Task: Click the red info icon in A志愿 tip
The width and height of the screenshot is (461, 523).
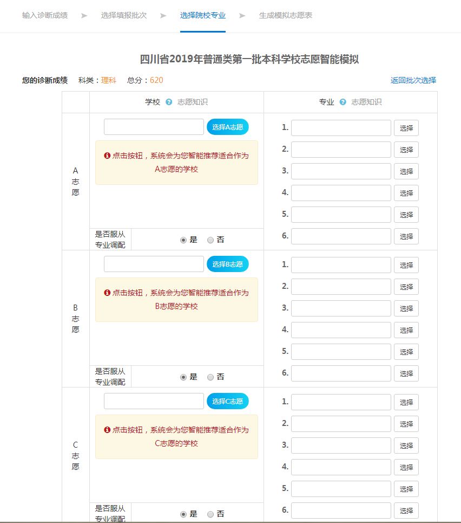Action: point(107,156)
